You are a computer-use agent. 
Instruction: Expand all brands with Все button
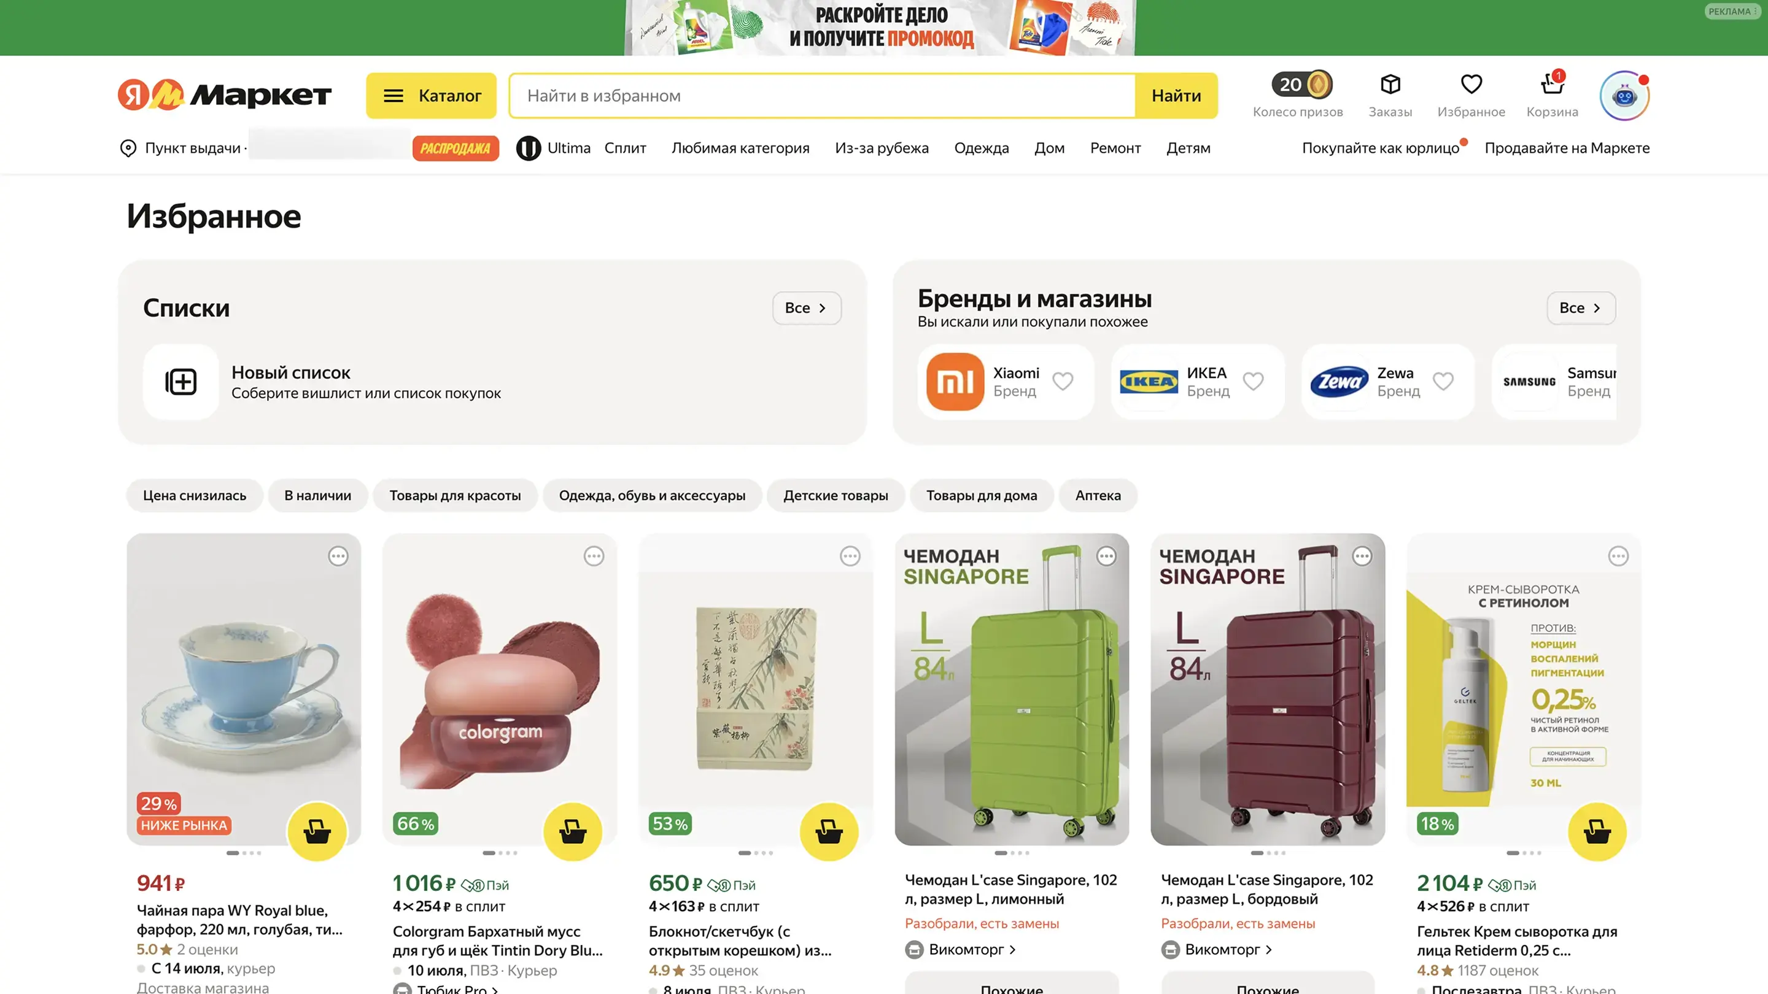pyautogui.click(x=1581, y=308)
